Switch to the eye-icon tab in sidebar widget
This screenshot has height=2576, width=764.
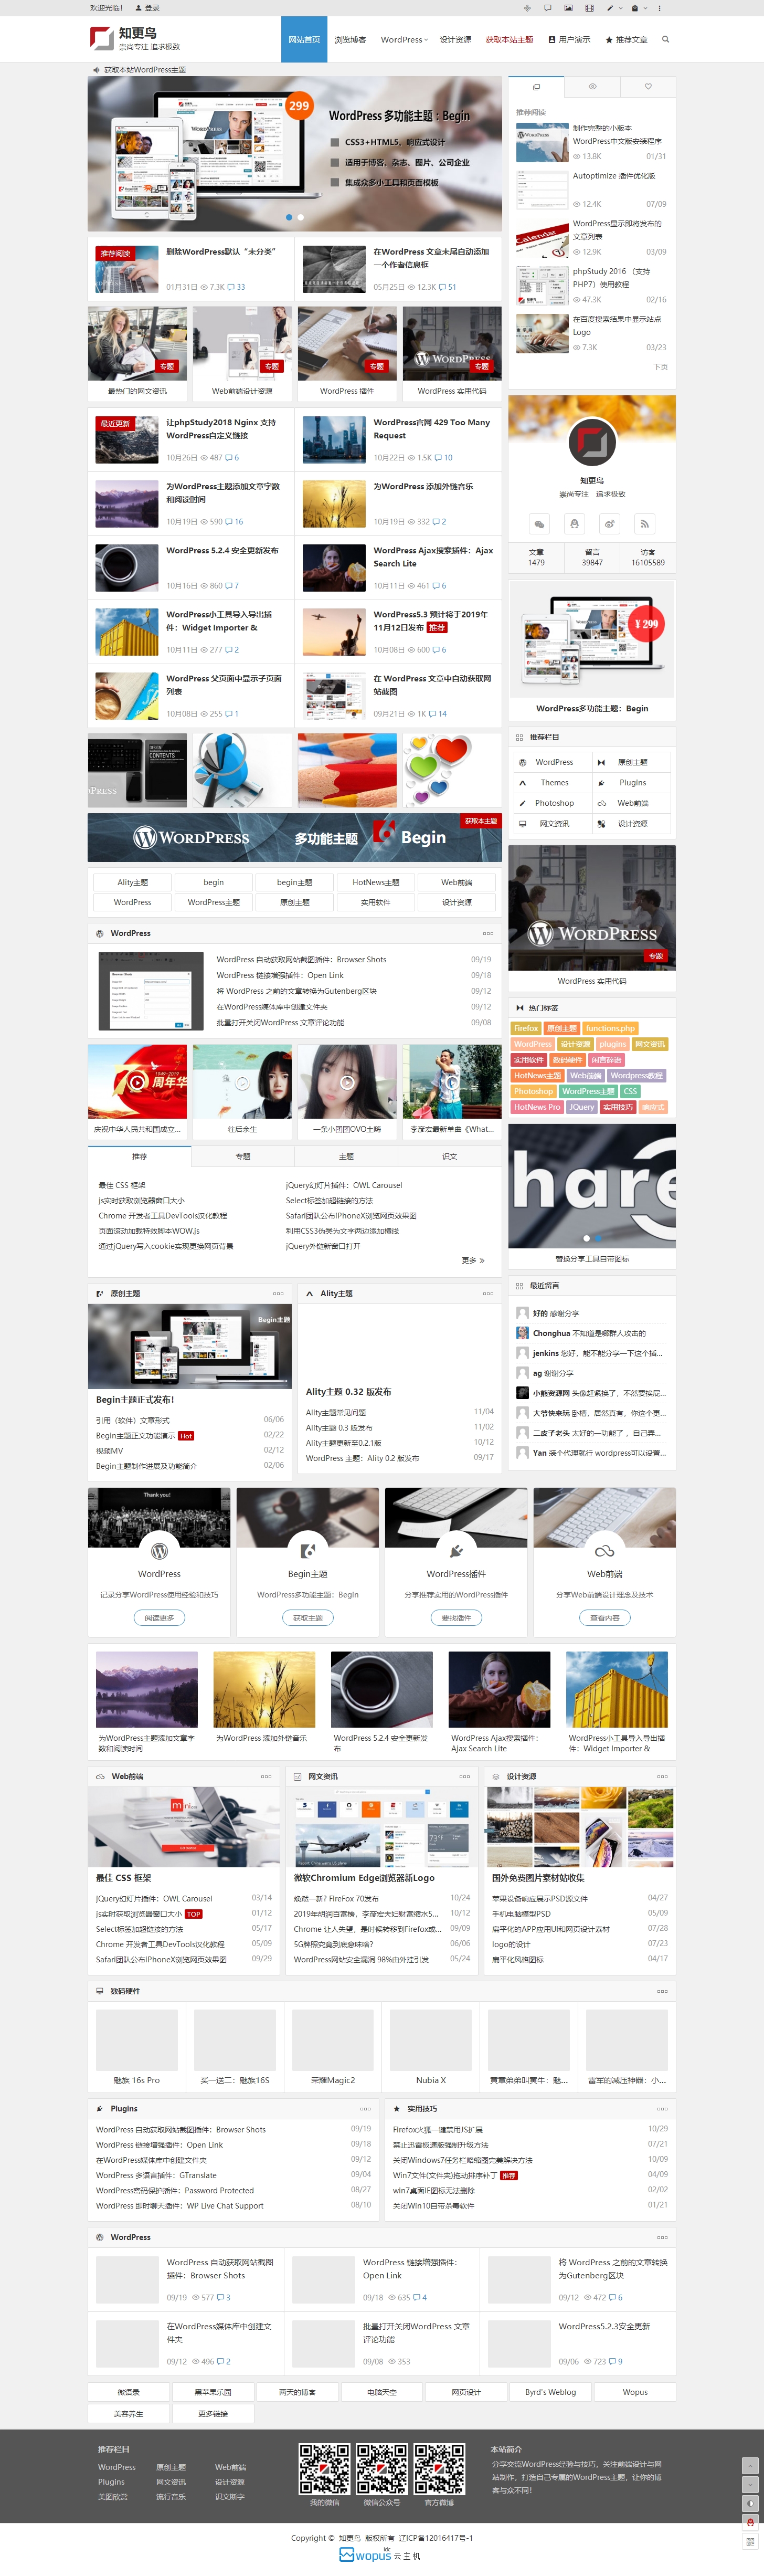(592, 87)
